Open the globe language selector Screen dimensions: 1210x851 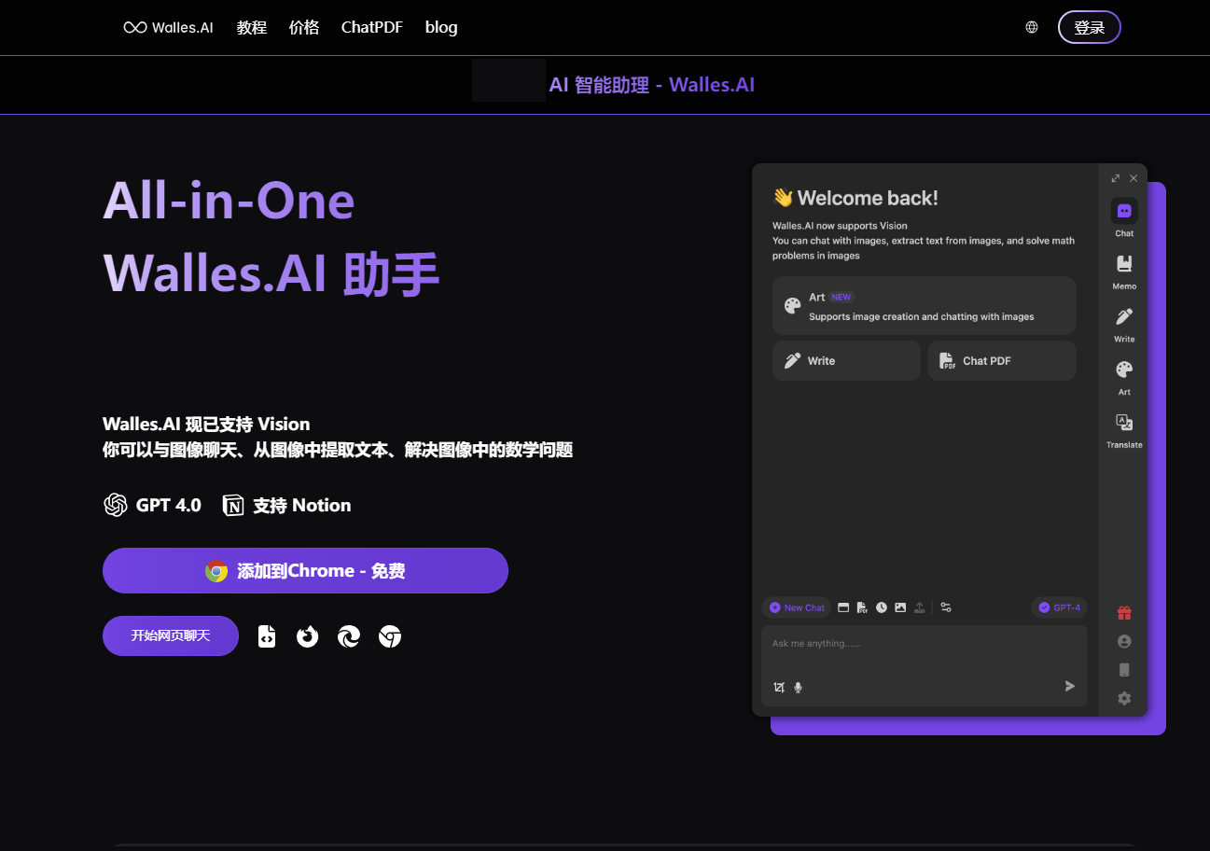[x=1032, y=27]
